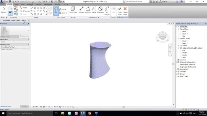Collapse the Identity Data section
This screenshot has width=207, height=116.
pyautogui.click(x=28, y=44)
